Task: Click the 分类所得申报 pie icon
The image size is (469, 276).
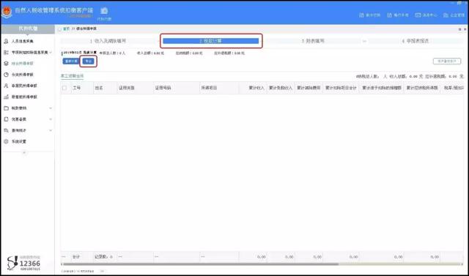Action: tap(6, 75)
